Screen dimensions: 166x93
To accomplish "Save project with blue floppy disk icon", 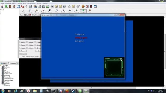I will (95, 6).
